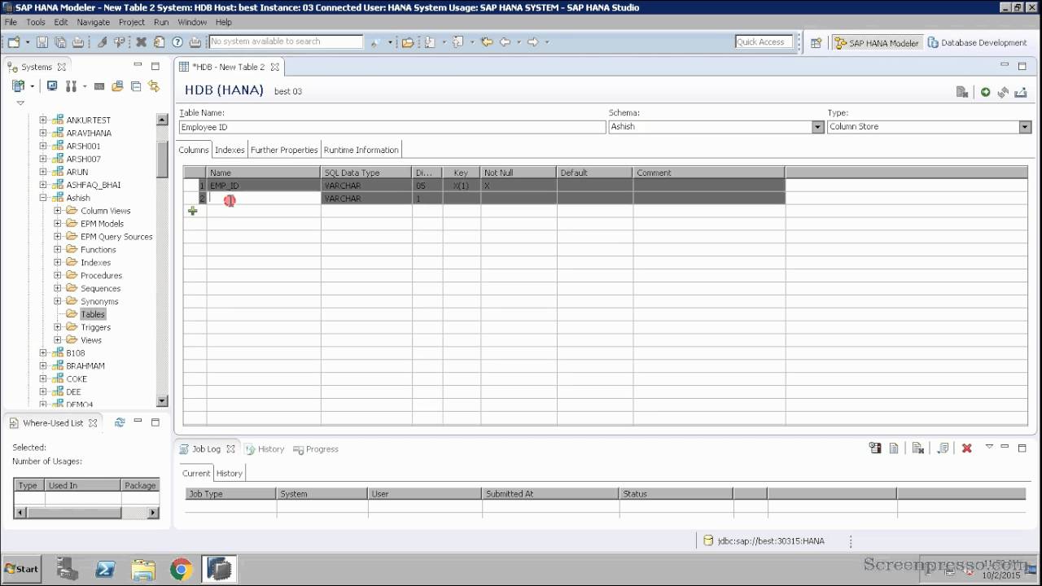The width and height of the screenshot is (1042, 586).
Task: Open Google Chrome from the taskbar
Action: click(181, 569)
